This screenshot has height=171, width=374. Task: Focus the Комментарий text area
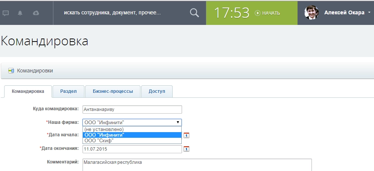(x=196, y=165)
